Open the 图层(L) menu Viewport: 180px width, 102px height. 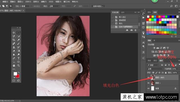click(x=20, y=2)
